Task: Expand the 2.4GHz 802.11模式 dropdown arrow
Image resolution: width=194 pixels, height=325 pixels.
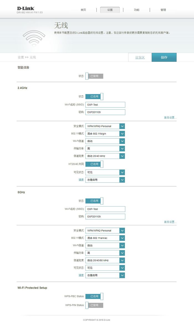Action: [x=122, y=134]
